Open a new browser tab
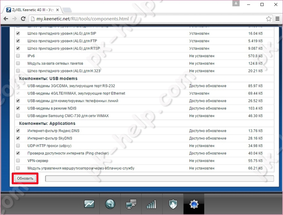The width and height of the screenshot is (283, 215). [67, 10]
